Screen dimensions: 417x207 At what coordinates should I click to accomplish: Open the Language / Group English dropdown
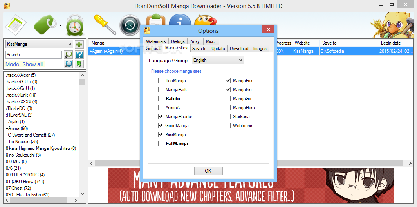[218, 60]
